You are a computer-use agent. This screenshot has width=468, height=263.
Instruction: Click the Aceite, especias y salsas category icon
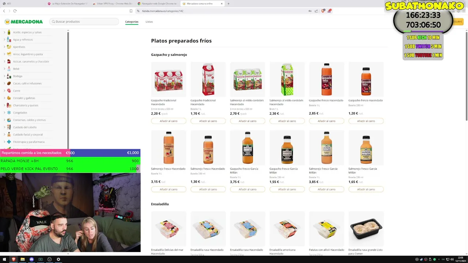pos(9,32)
